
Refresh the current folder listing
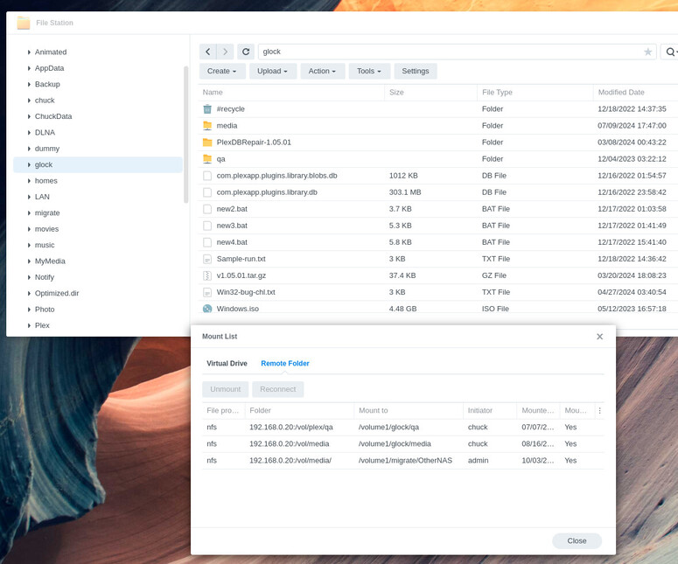click(x=246, y=52)
